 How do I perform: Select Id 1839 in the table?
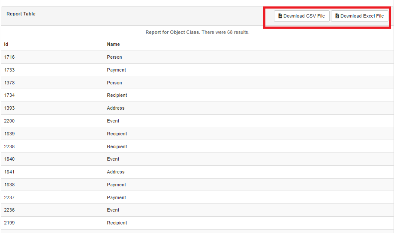9,134
